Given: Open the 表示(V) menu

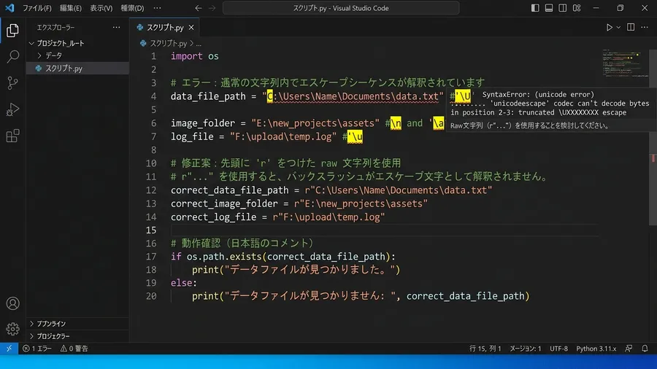Looking at the screenshot, I should pos(101,8).
